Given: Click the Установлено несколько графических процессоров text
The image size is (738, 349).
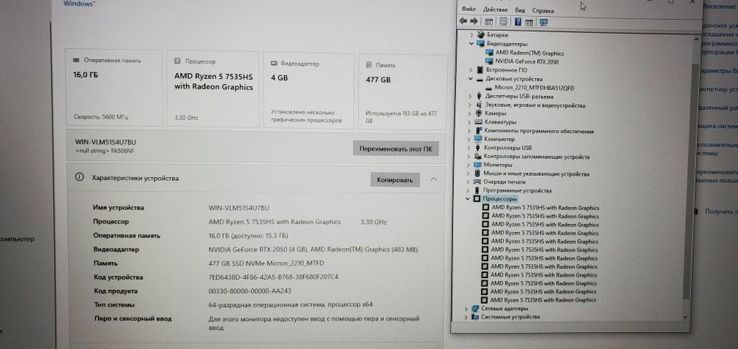Looking at the screenshot, I should point(306,116).
